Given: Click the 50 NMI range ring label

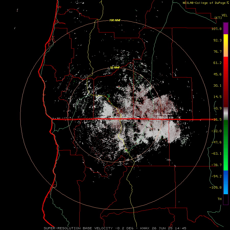Looking at the screenshot, I should pos(115,68).
